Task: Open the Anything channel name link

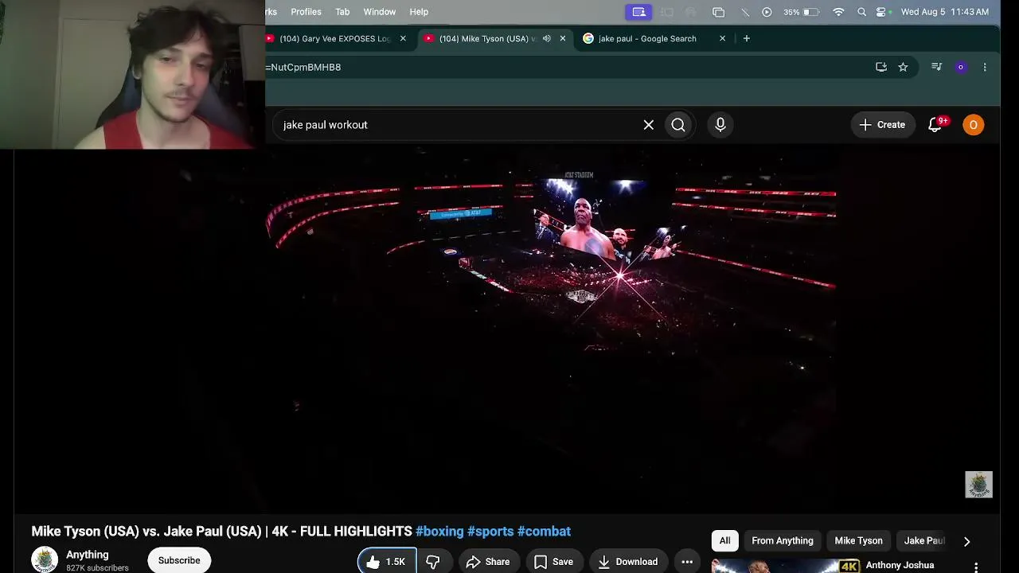Action: [88, 555]
